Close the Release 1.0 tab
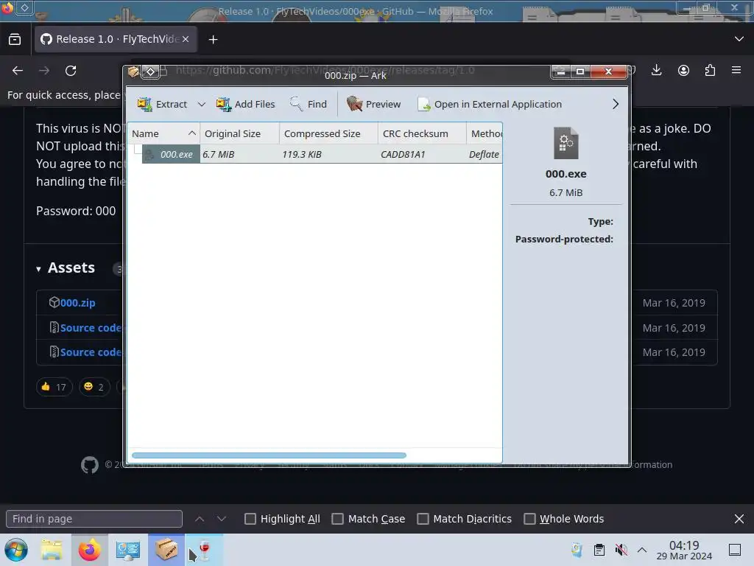Screen dimensions: 754x566 pyautogui.click(x=186, y=39)
